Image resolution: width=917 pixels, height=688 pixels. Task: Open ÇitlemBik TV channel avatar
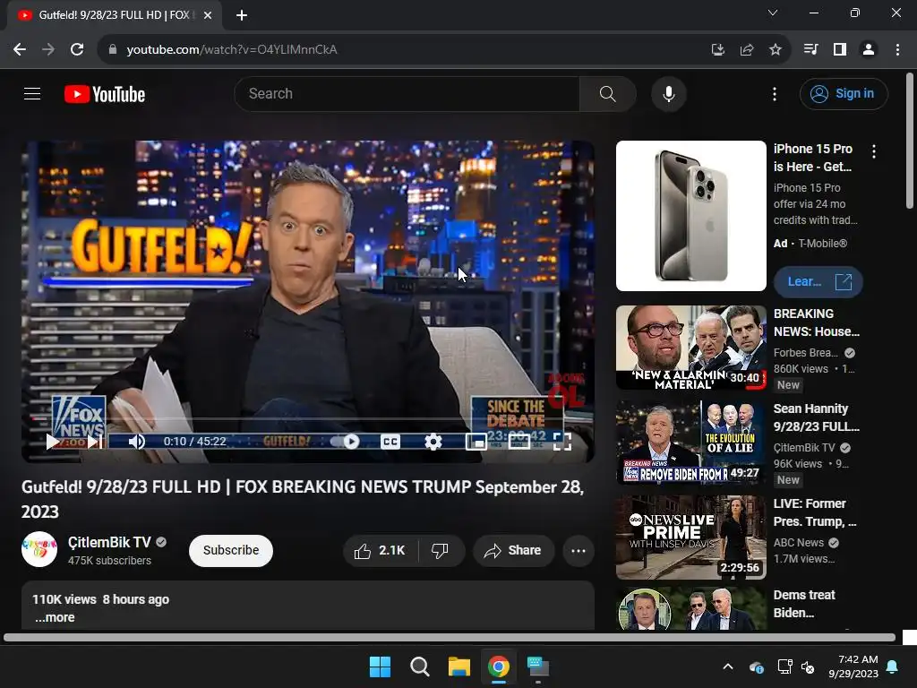[x=39, y=549]
